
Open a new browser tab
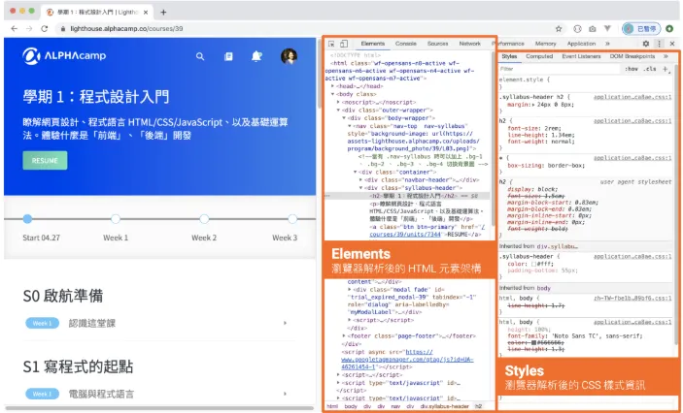pyautogui.click(x=163, y=13)
